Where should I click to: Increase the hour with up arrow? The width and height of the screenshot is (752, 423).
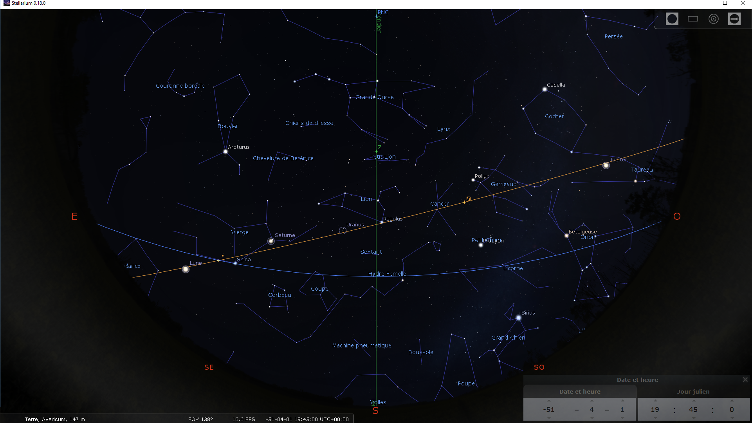point(655,401)
